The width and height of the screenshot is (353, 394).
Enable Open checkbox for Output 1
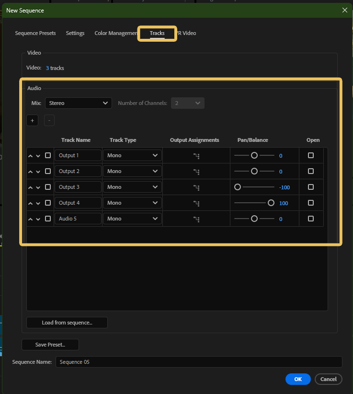click(311, 155)
